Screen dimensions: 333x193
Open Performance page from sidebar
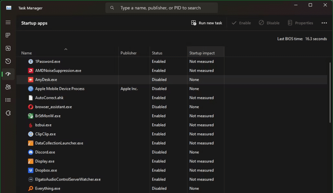tap(8, 48)
